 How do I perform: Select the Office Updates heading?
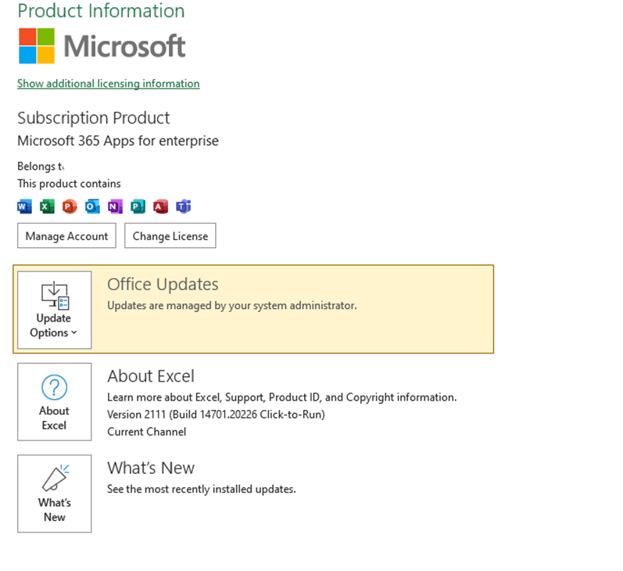click(x=163, y=284)
